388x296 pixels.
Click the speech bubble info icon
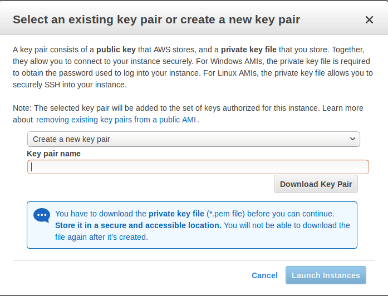click(42, 215)
